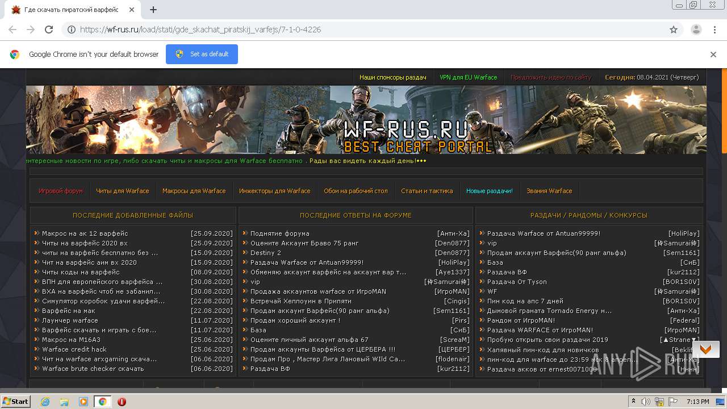Open giveaway Раздача Warface от Antuan99999! in right column
Viewport: 727px width, 409px height.
click(544, 233)
